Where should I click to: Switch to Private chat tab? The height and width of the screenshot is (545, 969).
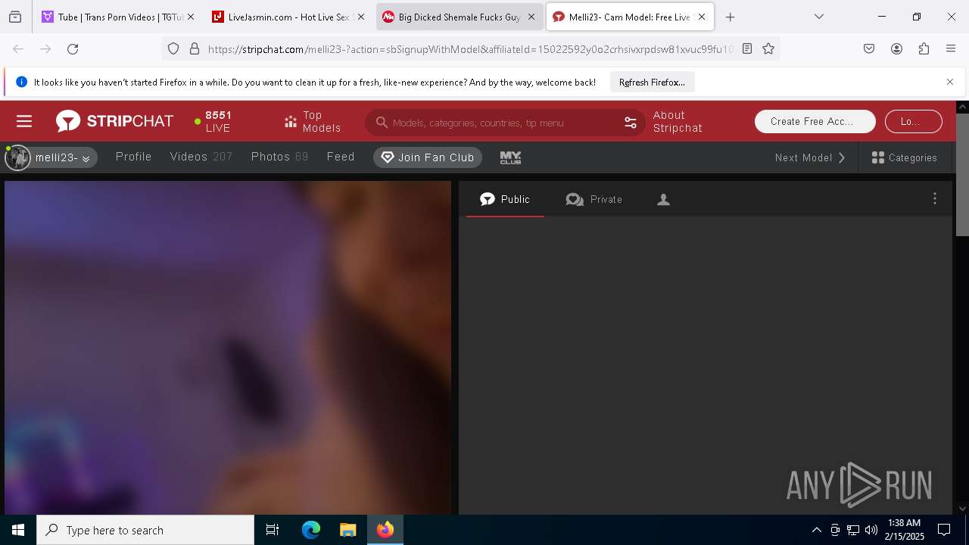click(594, 199)
